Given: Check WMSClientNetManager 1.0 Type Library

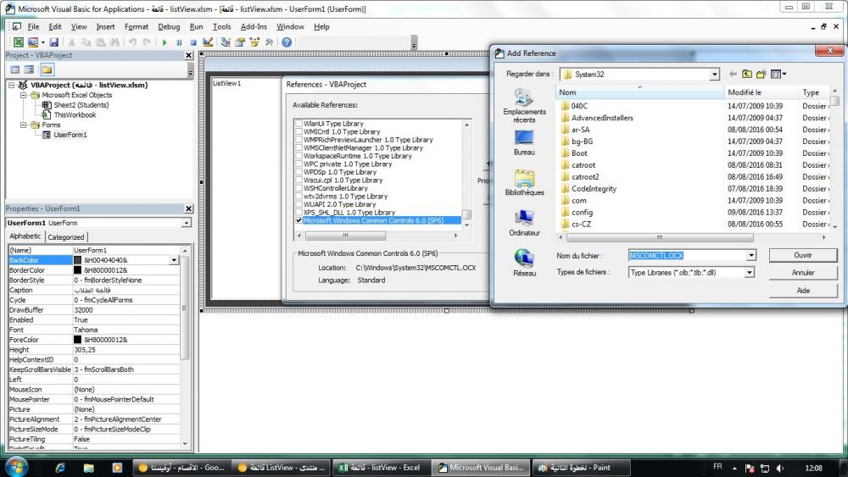Looking at the screenshot, I should click(299, 147).
